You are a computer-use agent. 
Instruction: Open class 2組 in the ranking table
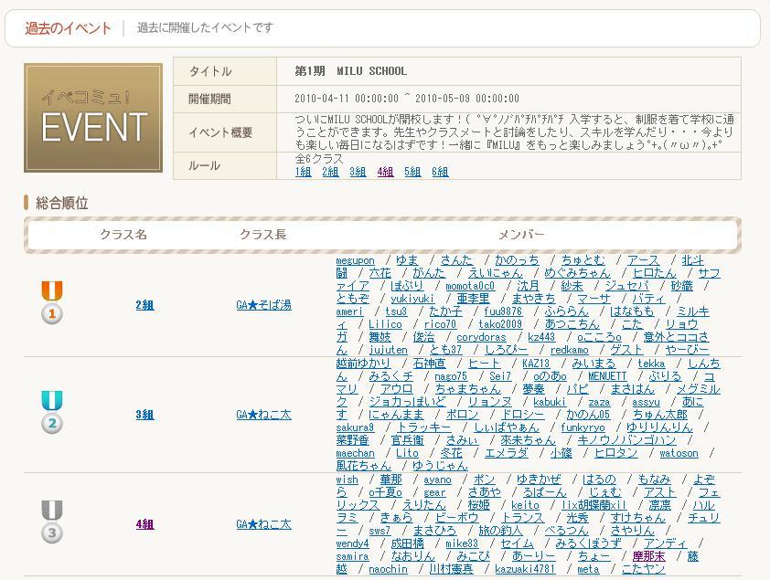click(144, 305)
